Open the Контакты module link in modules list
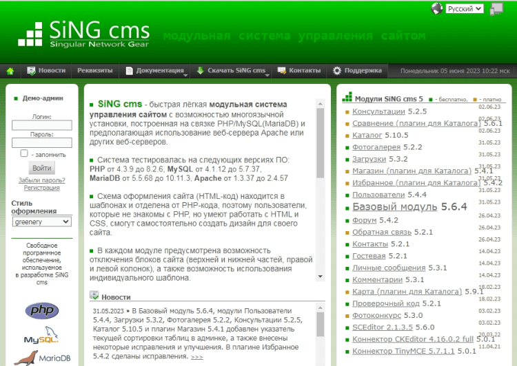 coord(370,244)
